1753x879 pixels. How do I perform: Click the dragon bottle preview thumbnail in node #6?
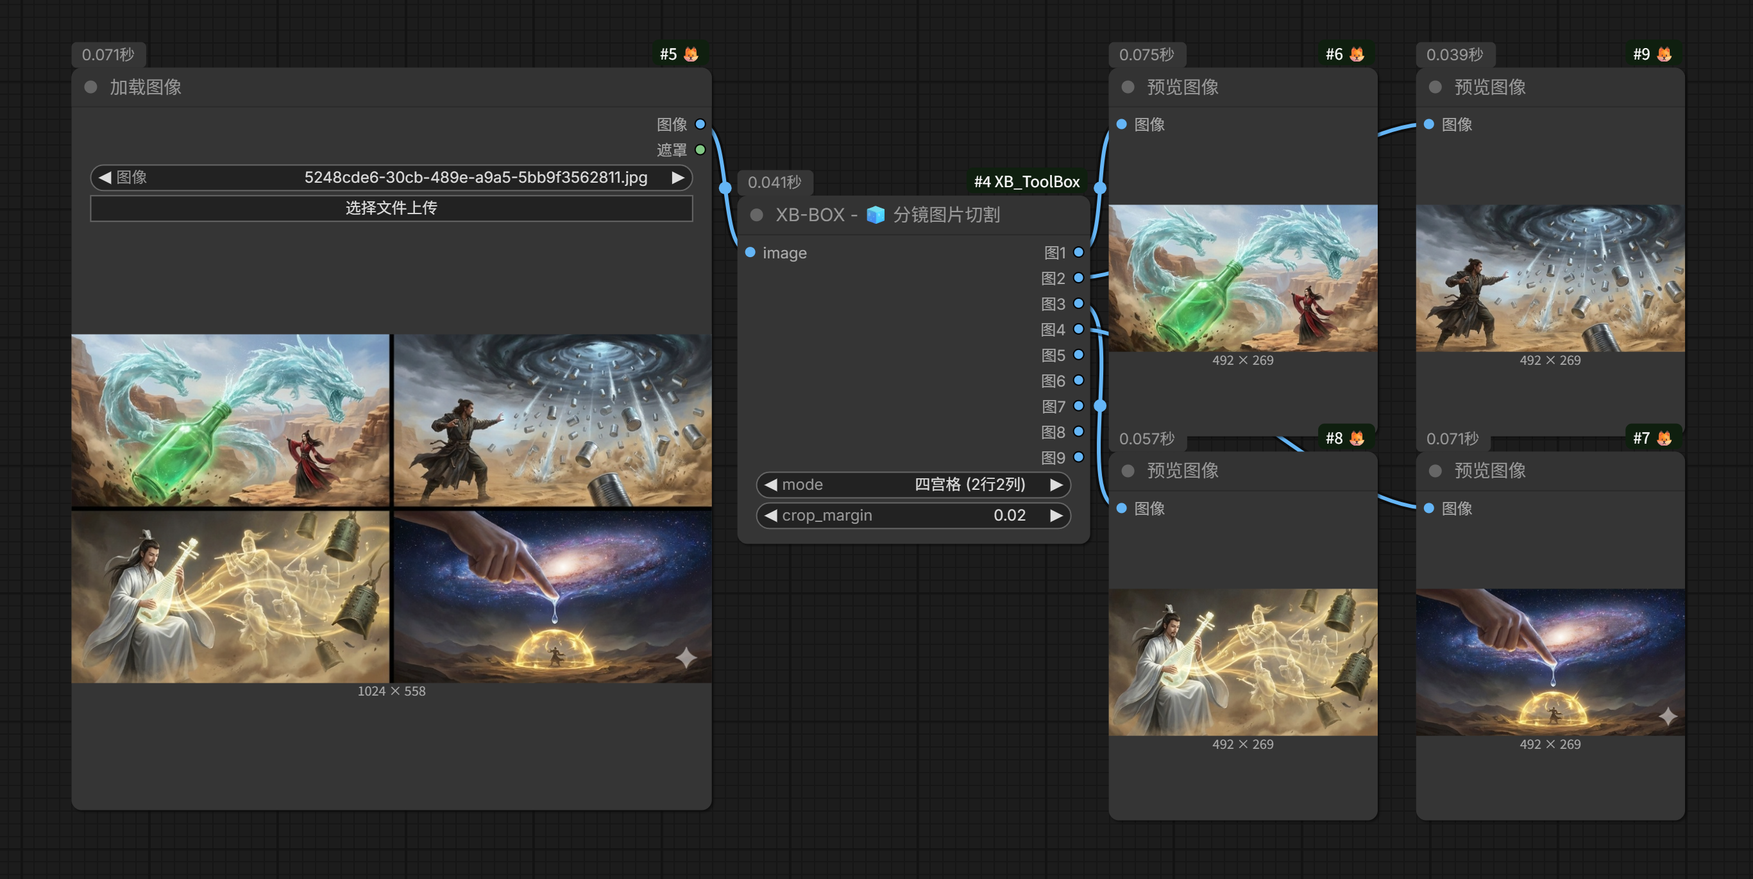coord(1242,278)
